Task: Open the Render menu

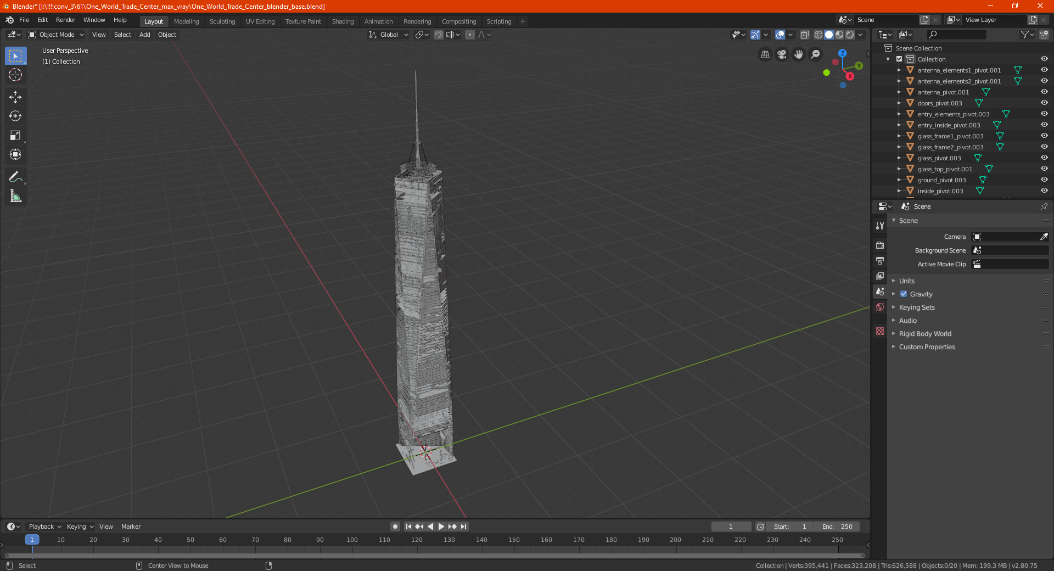Action: point(65,20)
